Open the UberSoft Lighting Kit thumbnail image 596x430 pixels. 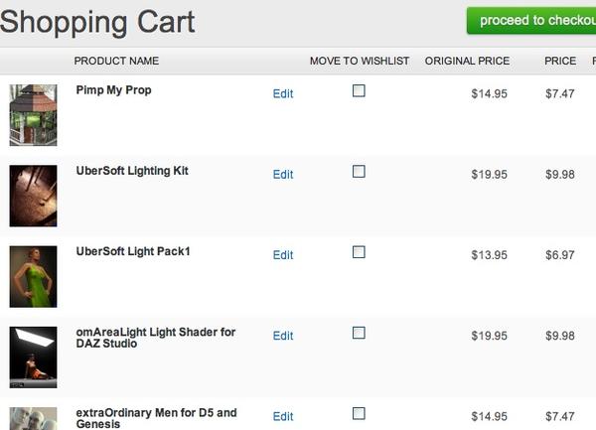pos(34,196)
